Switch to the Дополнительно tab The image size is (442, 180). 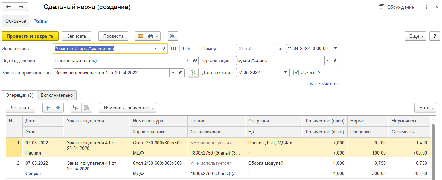(57, 95)
